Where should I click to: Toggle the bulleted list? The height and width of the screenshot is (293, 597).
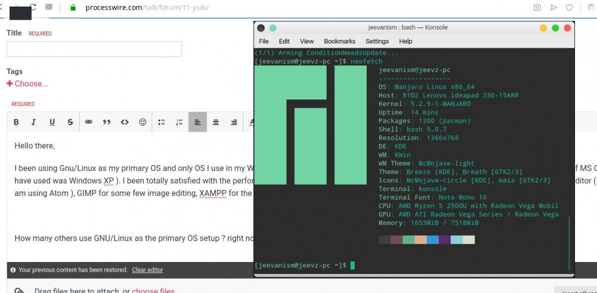pyautogui.click(x=161, y=122)
